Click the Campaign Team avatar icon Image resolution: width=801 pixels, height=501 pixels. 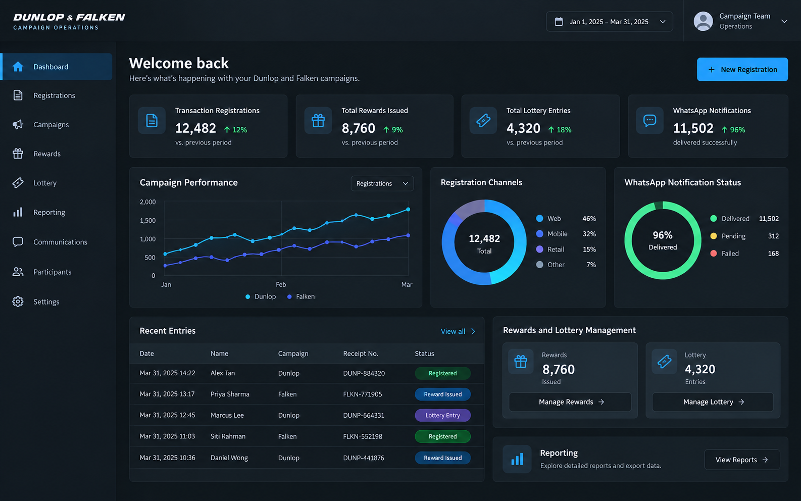[x=703, y=21]
